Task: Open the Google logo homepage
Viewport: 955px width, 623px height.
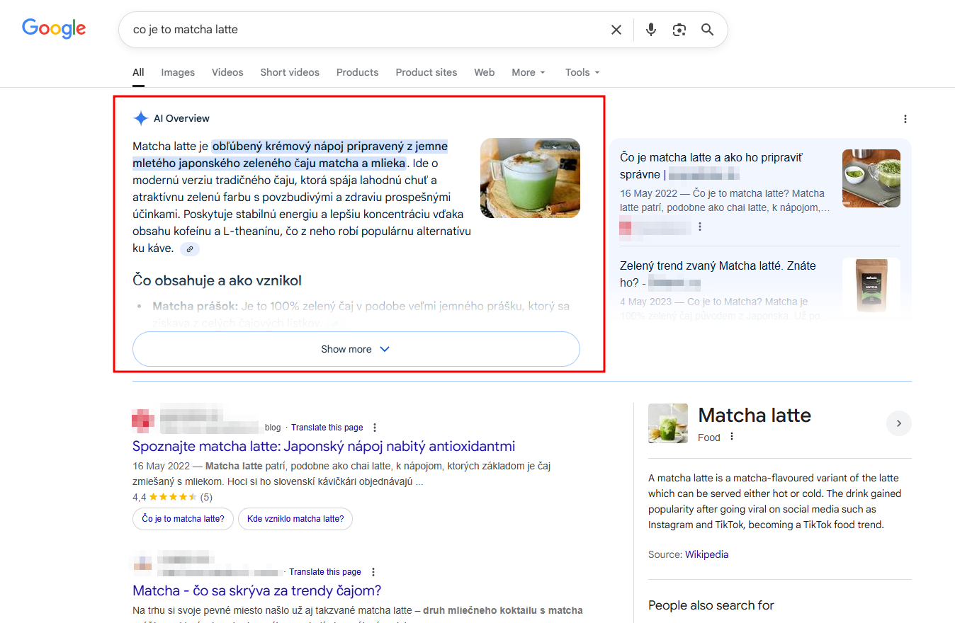Action: pyautogui.click(x=54, y=28)
